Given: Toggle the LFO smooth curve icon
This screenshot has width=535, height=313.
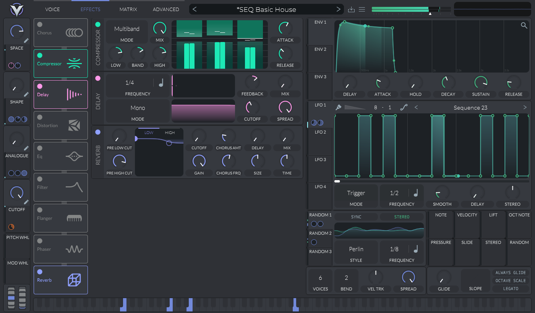Looking at the screenshot, I should tap(404, 107).
